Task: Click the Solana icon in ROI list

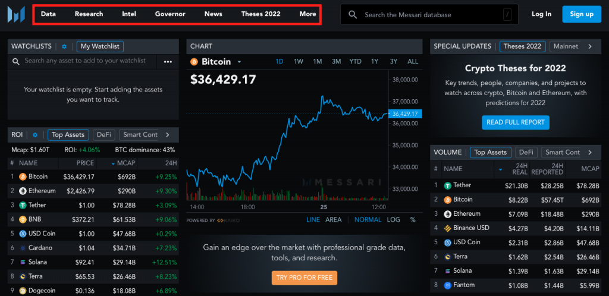Action: tap(23, 262)
